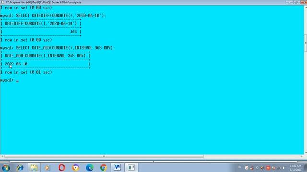Click the EN language indicator in the tray
Screen dimensions: 307x172
(x=239, y=167)
